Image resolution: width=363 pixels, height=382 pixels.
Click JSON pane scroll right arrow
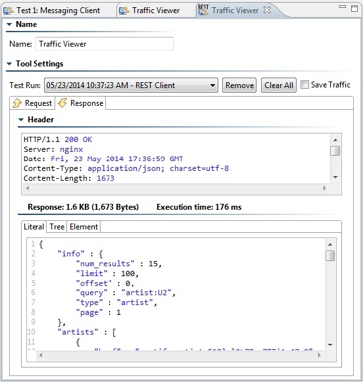(x=319, y=356)
